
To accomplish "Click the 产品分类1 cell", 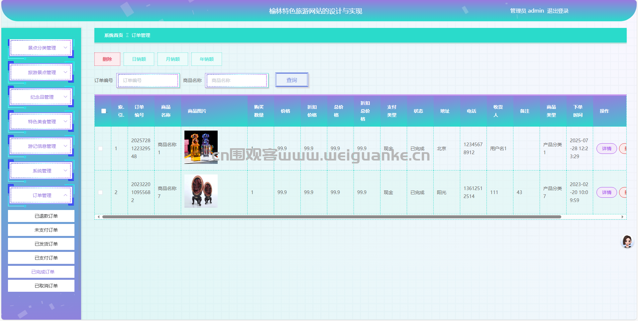I will [553, 149].
